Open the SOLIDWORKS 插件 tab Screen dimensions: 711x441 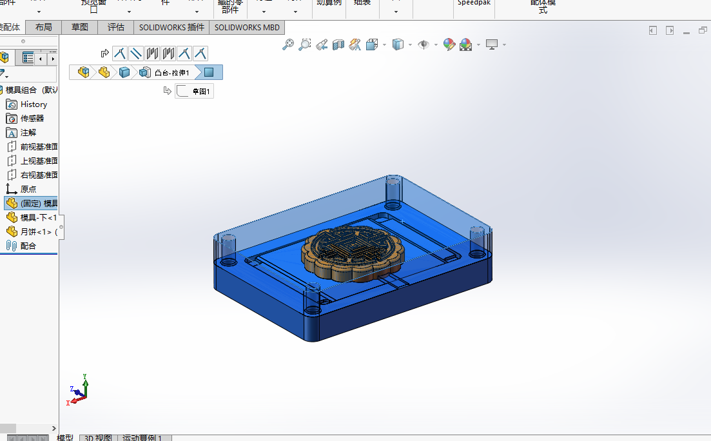point(171,27)
